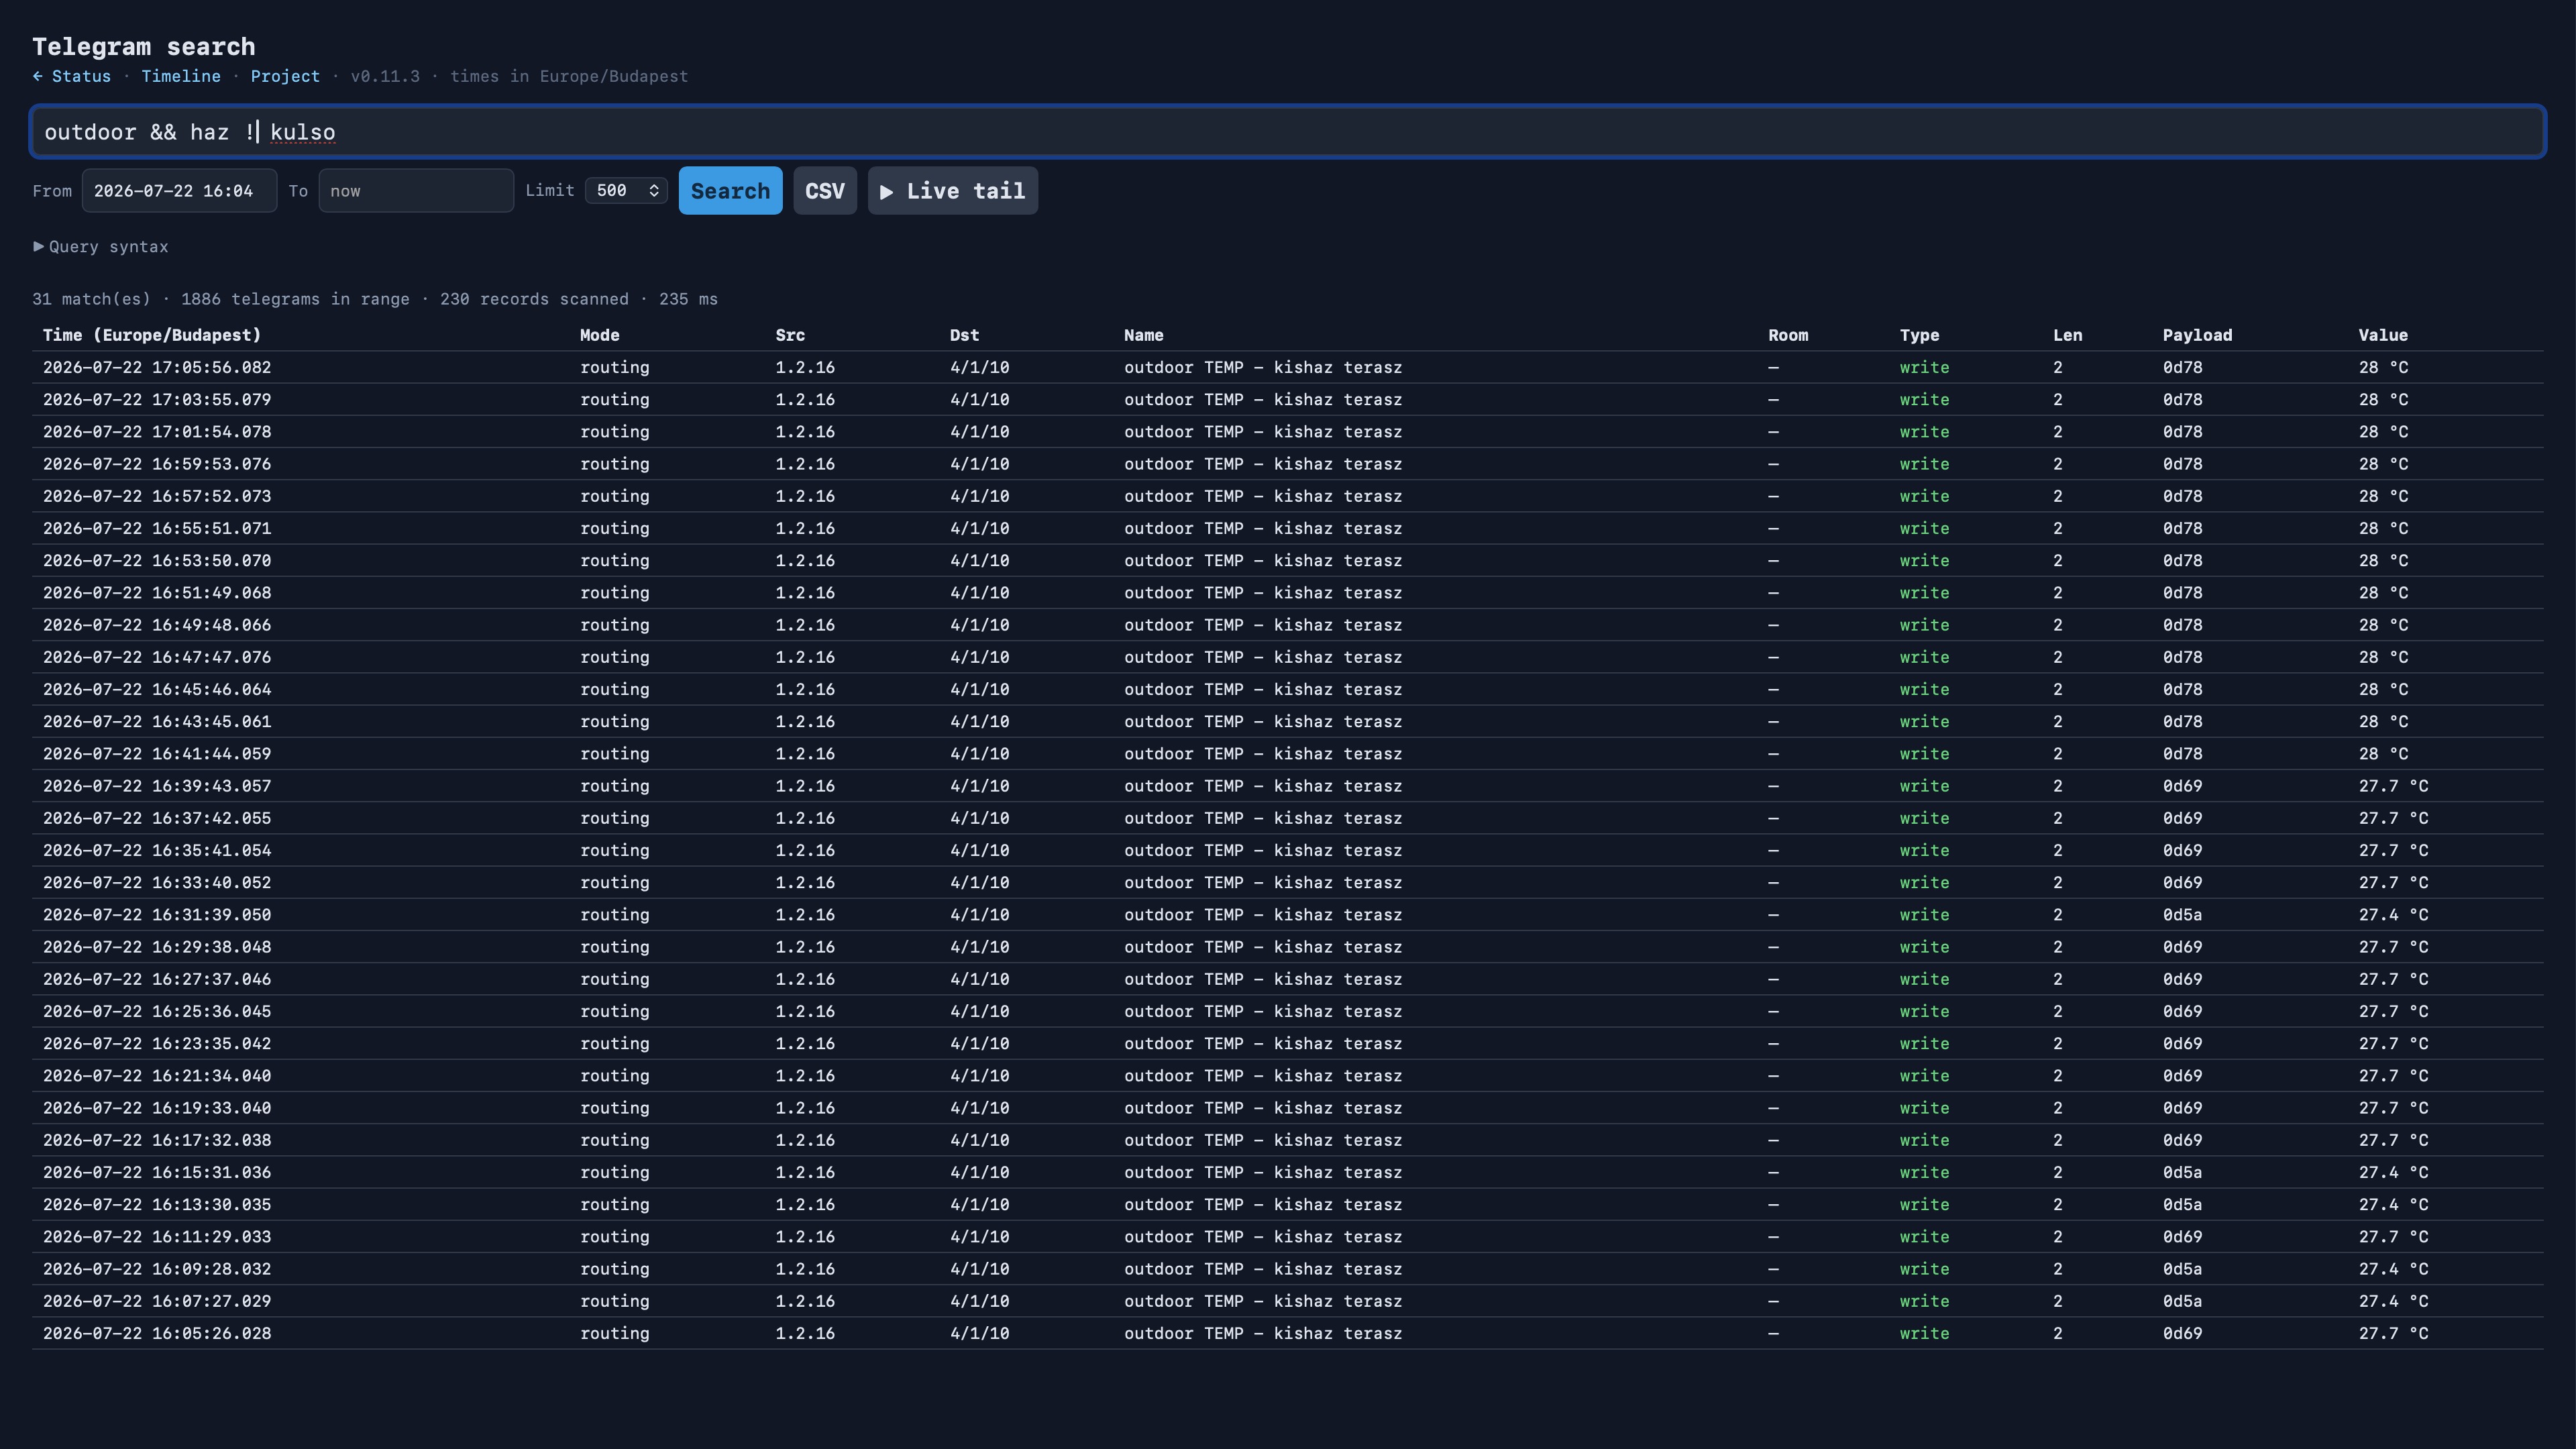Click the Name column header

pyautogui.click(x=1143, y=335)
